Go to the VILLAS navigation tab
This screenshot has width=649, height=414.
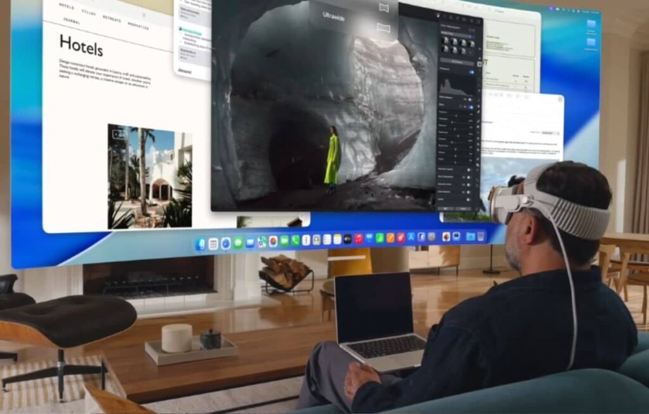click(89, 11)
